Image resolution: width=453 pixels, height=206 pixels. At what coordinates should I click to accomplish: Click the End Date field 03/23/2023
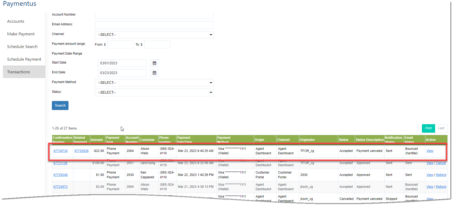[x=122, y=73]
